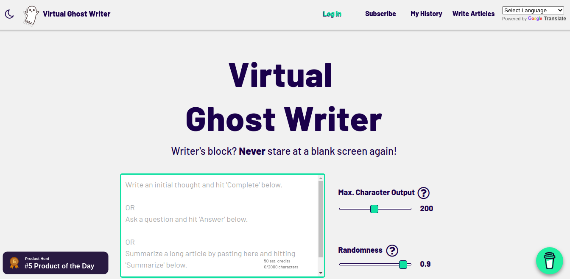Viewport: 570px width, 279px height.
Task: Click the Virtual Ghost Writer title text
Action: coord(76,14)
